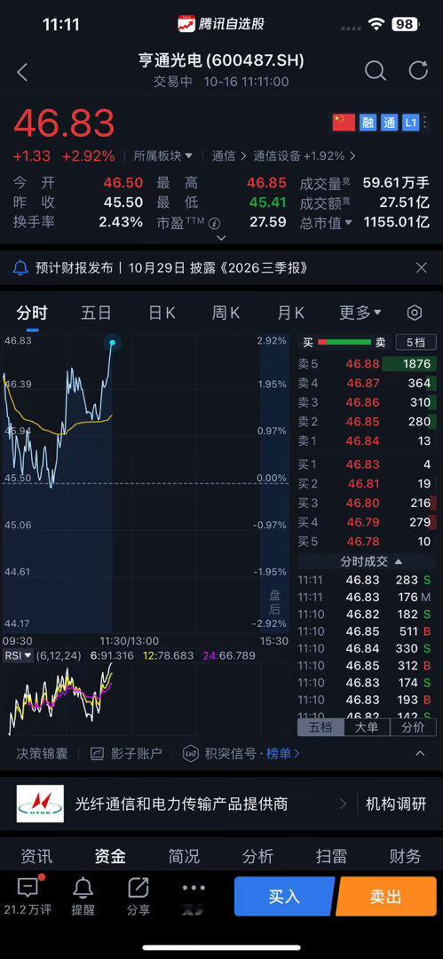Open the 简况 profile tab
This screenshot has height=959, width=443.
(184, 856)
